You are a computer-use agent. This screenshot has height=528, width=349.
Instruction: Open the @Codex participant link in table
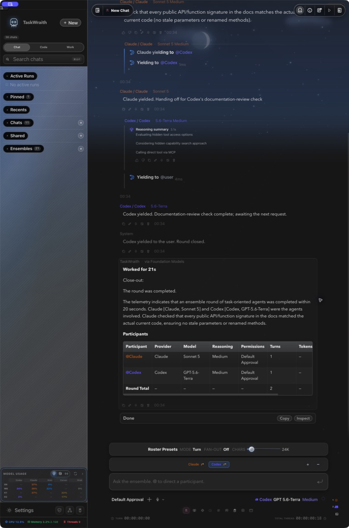point(133,372)
